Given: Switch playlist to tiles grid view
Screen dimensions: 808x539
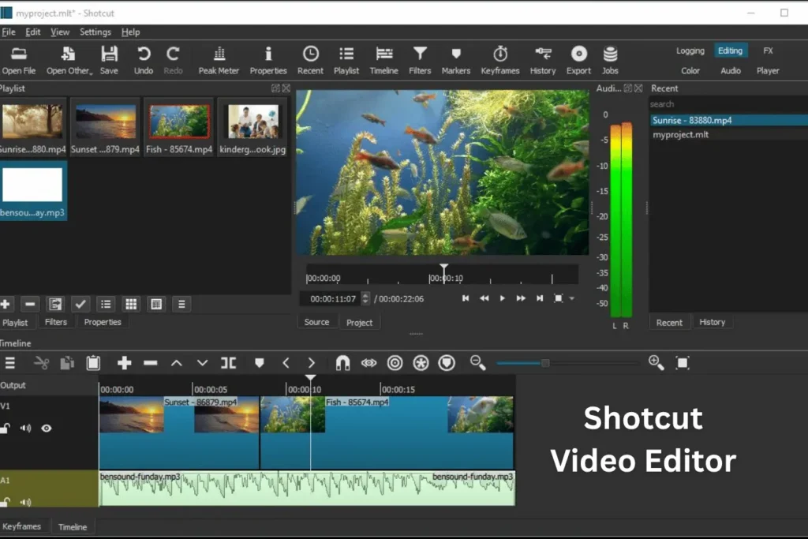Looking at the screenshot, I should [x=131, y=304].
